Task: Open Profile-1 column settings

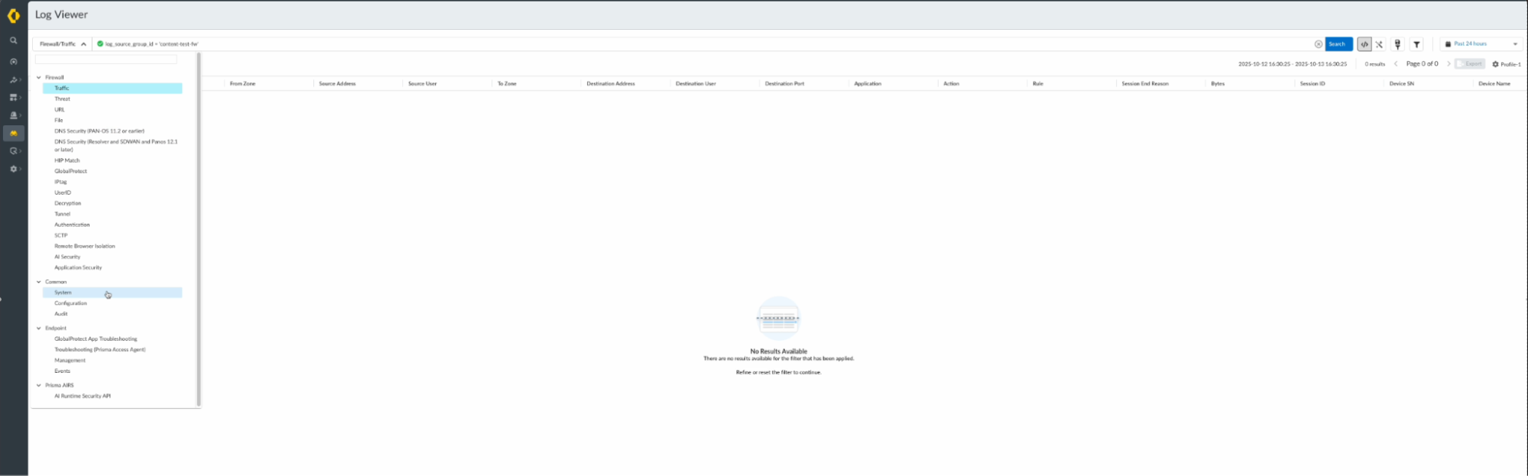Action: [1506, 64]
